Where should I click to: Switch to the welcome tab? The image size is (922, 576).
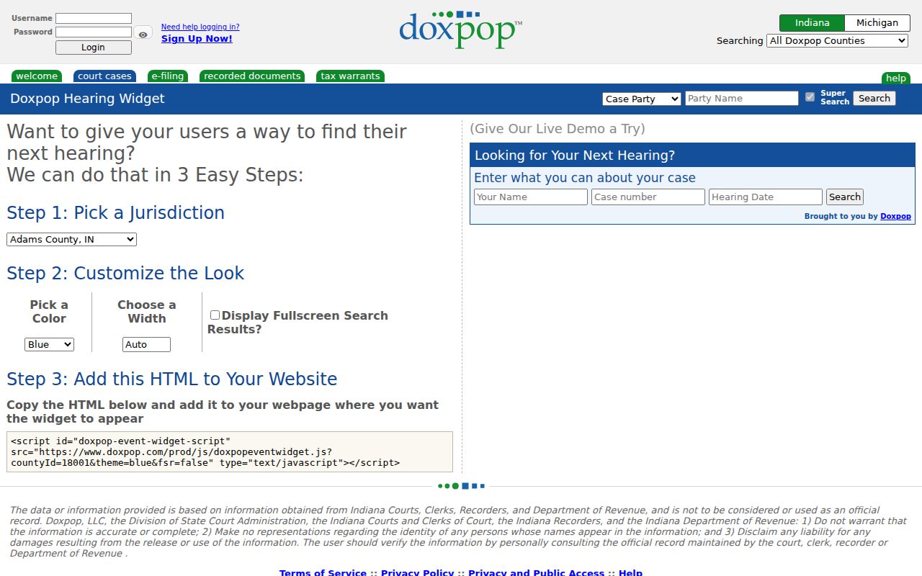tap(37, 76)
